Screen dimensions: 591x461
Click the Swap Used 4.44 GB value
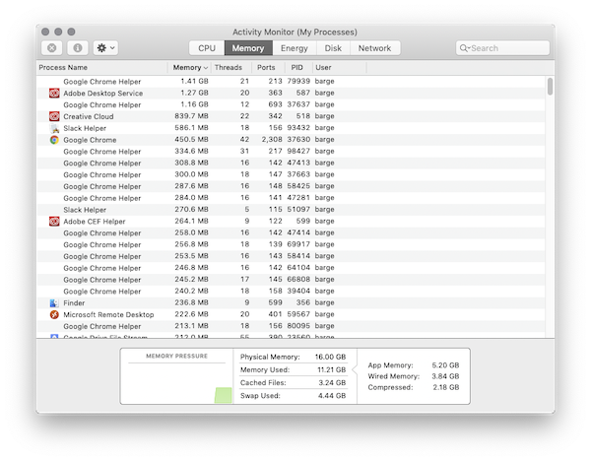332,396
